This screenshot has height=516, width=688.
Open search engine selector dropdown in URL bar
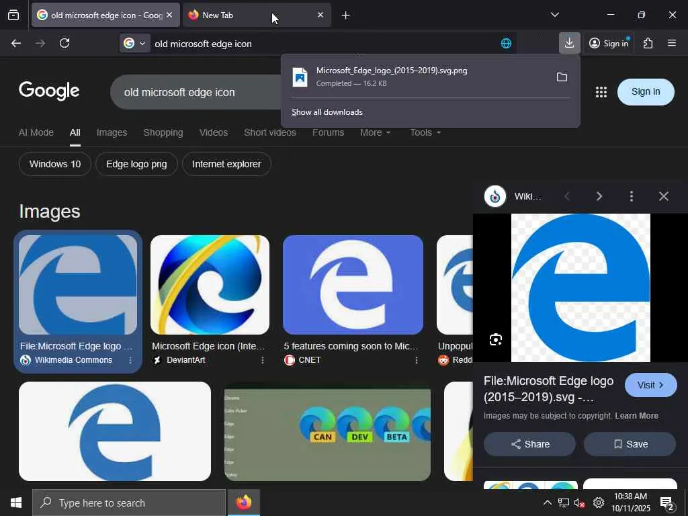point(135,44)
